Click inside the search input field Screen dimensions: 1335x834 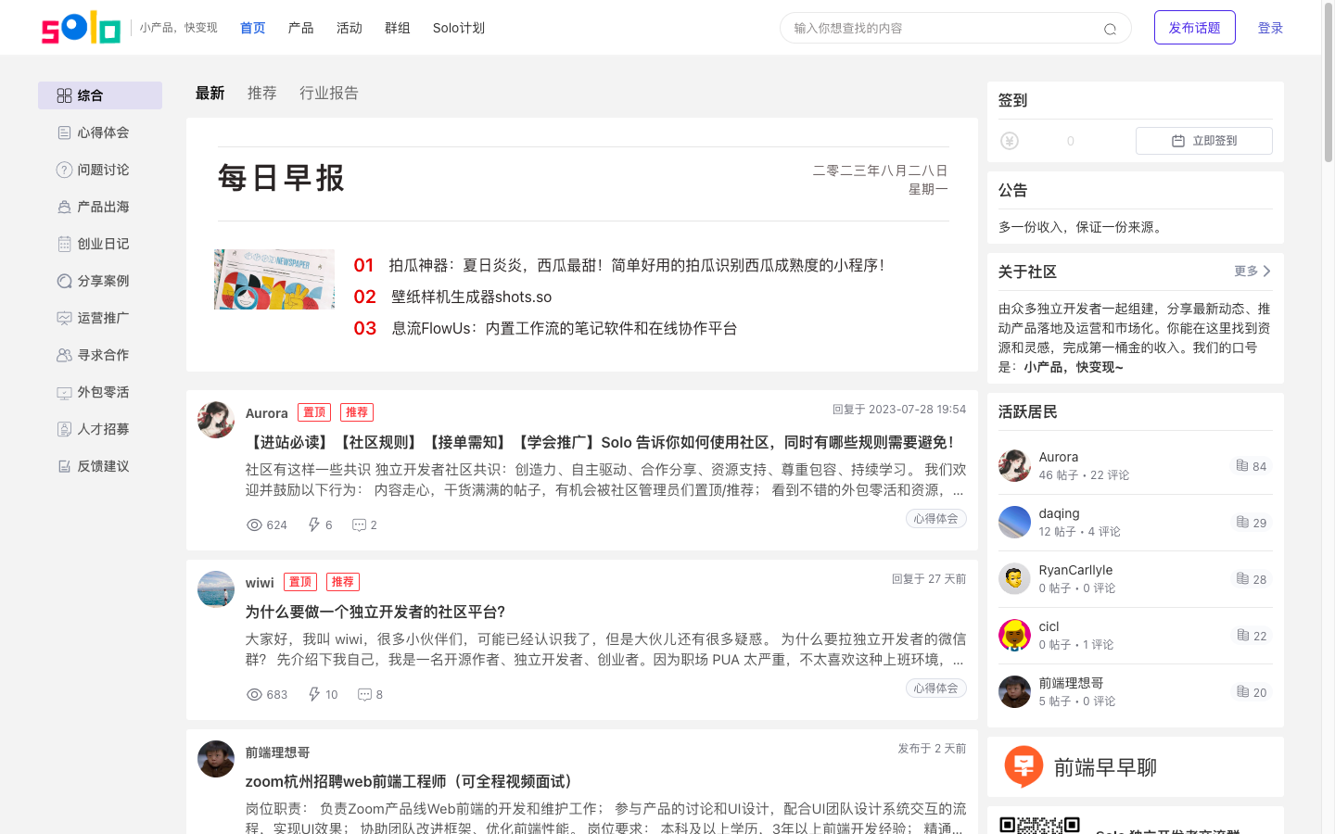click(x=927, y=28)
